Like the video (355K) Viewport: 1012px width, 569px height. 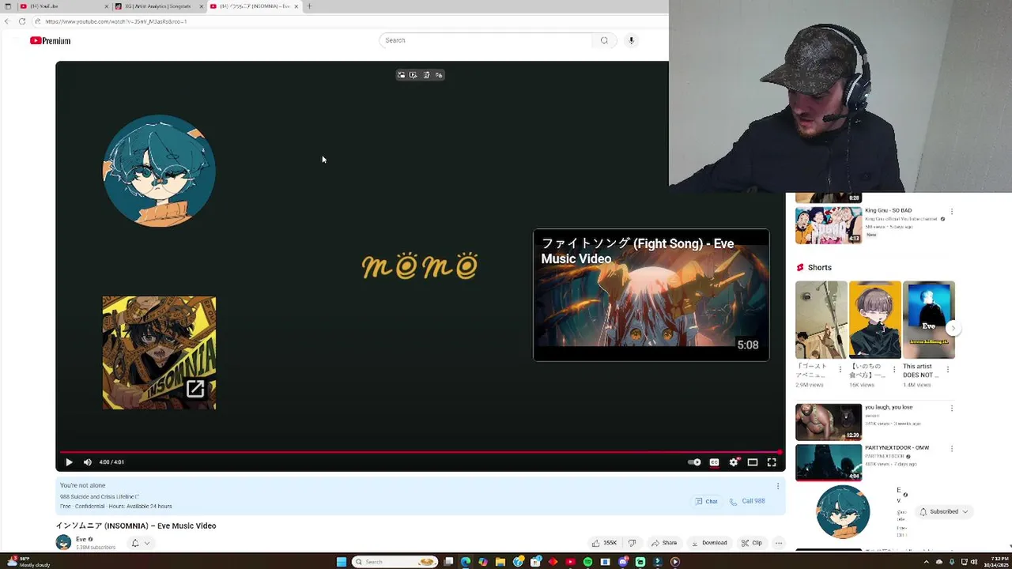pyautogui.click(x=604, y=543)
